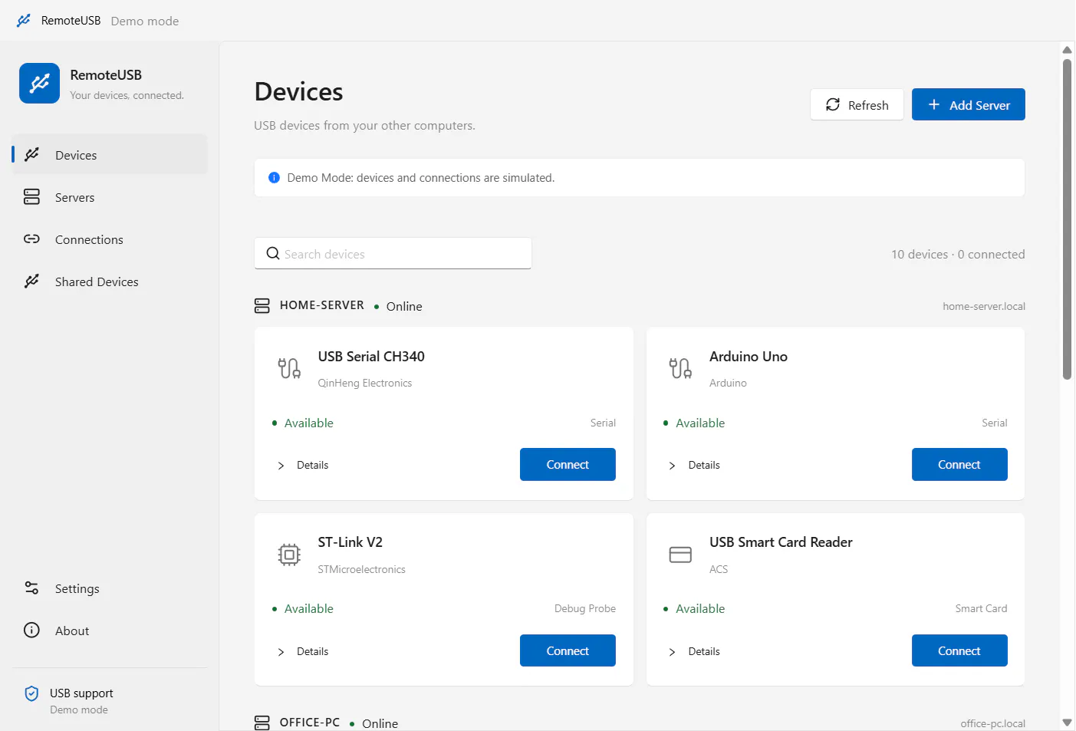The height and width of the screenshot is (731, 1076).
Task: Click the HOME-SERVER server icon
Action: [x=262, y=306]
